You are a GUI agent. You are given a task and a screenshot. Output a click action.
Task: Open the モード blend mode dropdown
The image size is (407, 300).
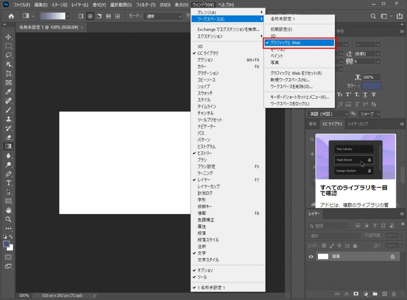click(163, 16)
